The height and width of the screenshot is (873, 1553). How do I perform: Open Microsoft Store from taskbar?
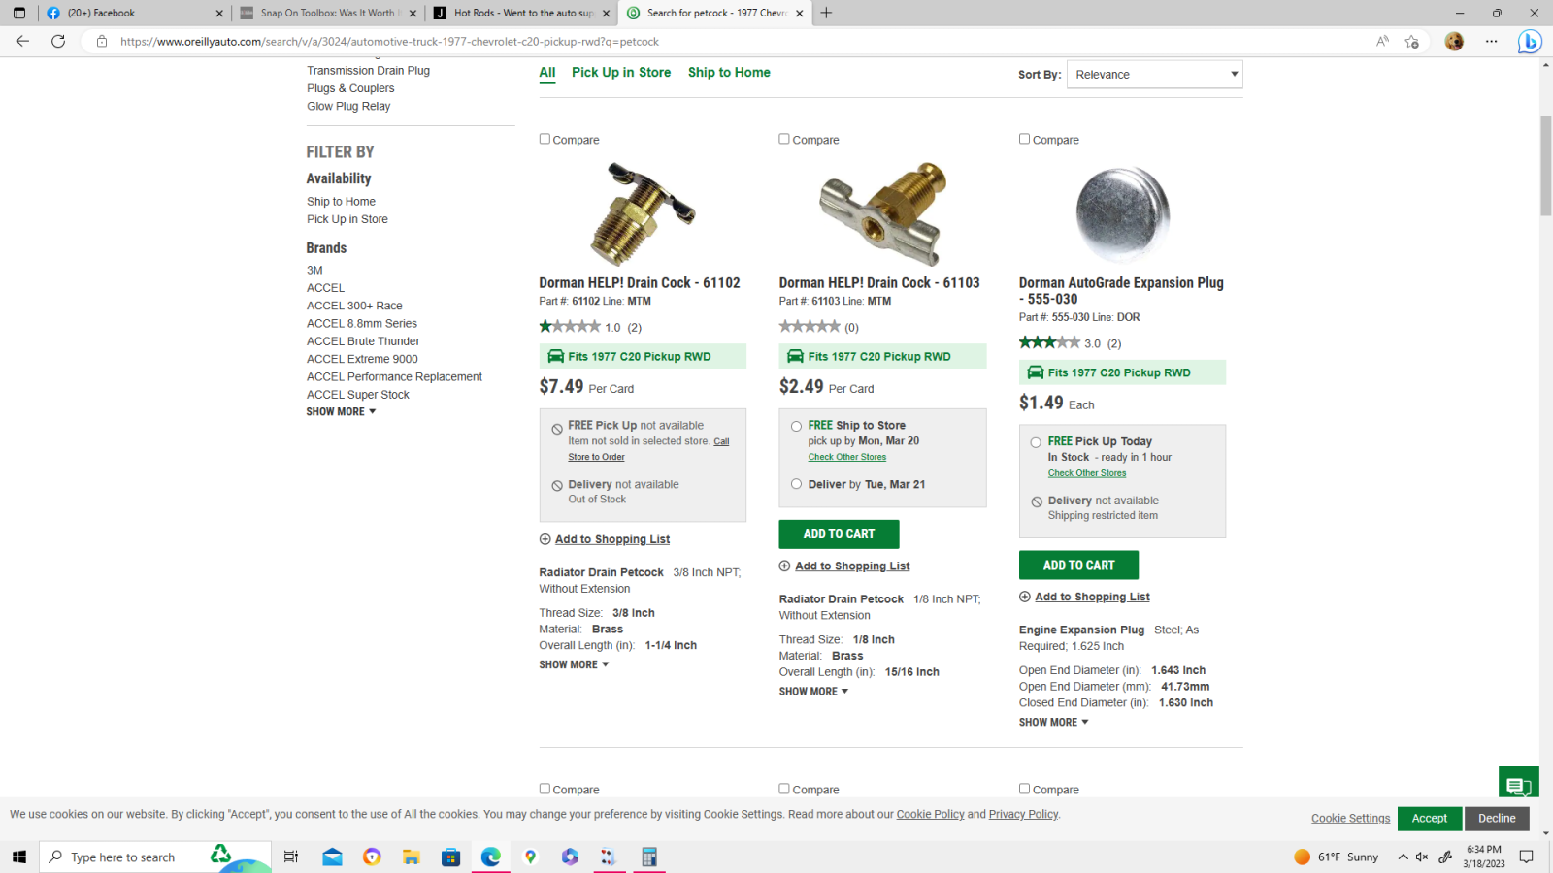pos(450,857)
